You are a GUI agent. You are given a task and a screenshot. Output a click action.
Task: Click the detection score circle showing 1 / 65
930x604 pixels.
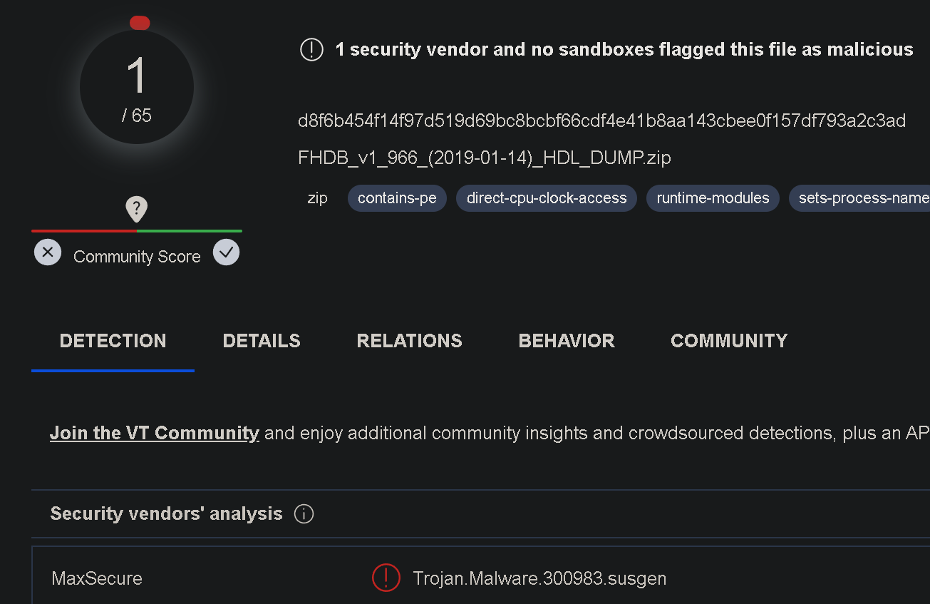tap(137, 87)
